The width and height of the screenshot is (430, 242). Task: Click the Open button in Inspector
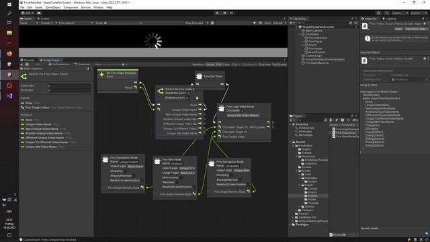(398, 29)
